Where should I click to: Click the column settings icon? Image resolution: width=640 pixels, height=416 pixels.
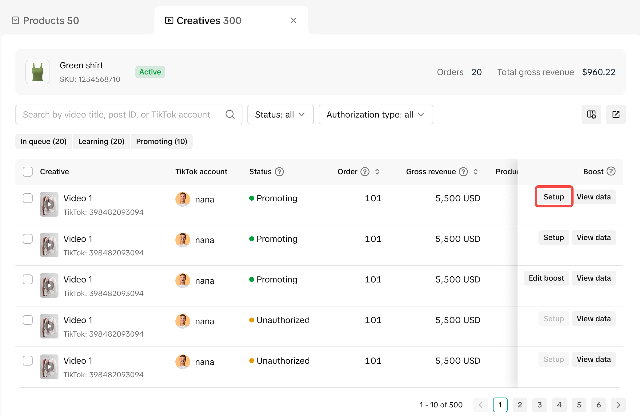tap(591, 114)
